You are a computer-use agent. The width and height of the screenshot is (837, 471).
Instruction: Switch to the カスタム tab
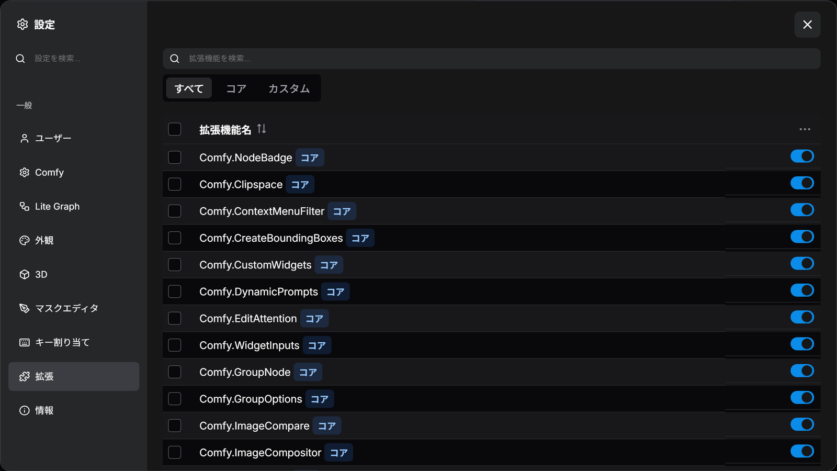pyautogui.click(x=289, y=88)
